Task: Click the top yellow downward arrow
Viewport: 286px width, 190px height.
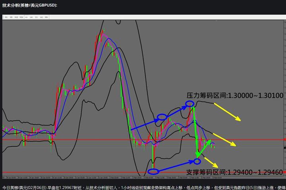Action: (x=227, y=112)
